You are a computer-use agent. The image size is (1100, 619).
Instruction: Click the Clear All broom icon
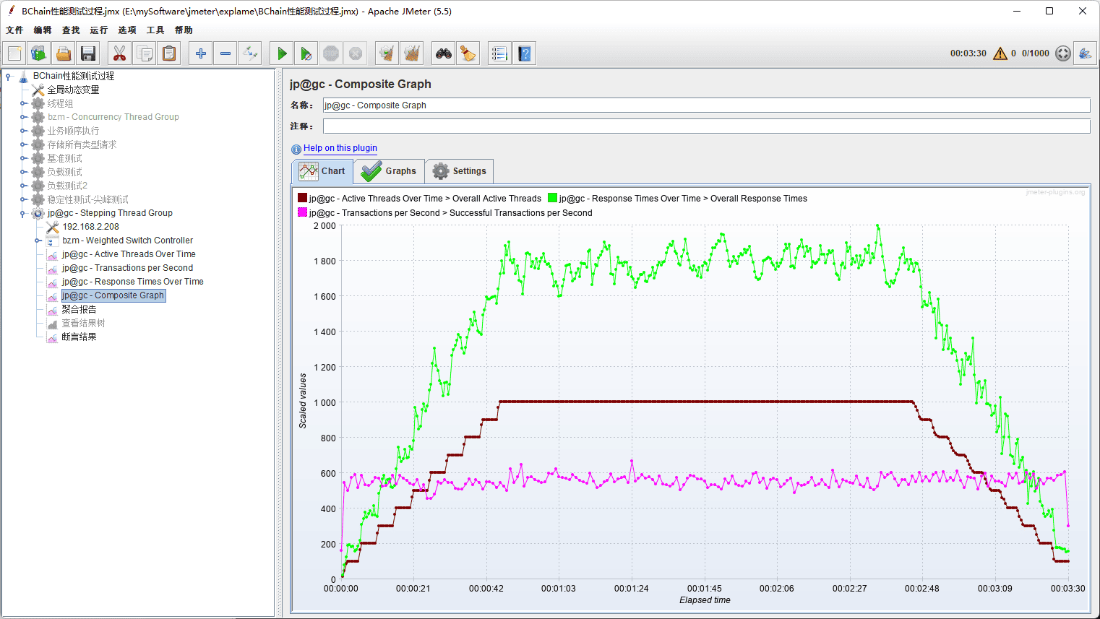point(412,53)
